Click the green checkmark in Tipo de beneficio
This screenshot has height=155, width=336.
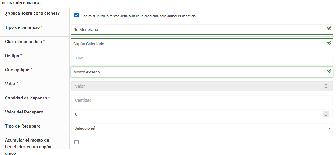[329, 28]
